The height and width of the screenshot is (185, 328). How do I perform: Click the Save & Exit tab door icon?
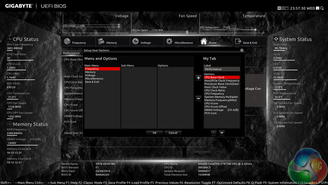click(x=238, y=41)
